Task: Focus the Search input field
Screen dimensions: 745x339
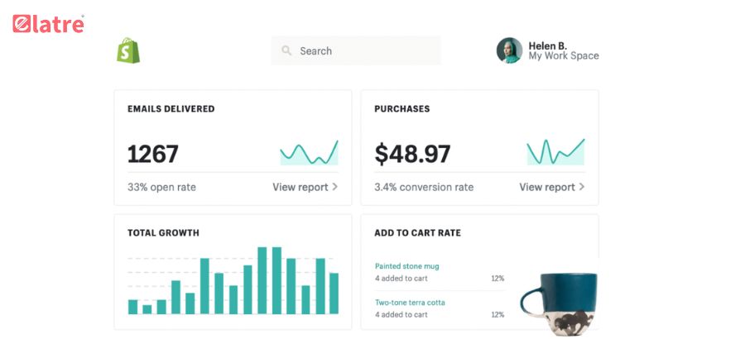Action: click(356, 50)
